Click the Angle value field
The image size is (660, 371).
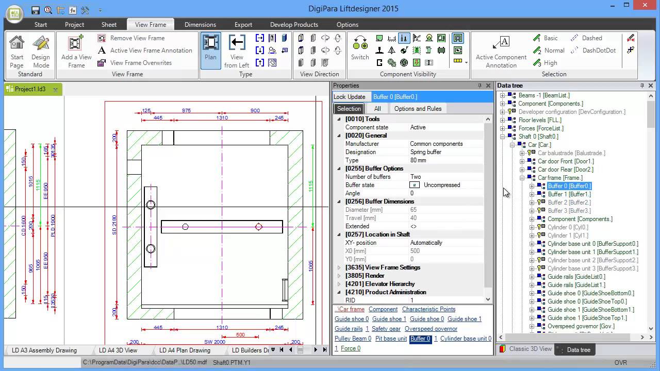coord(445,193)
